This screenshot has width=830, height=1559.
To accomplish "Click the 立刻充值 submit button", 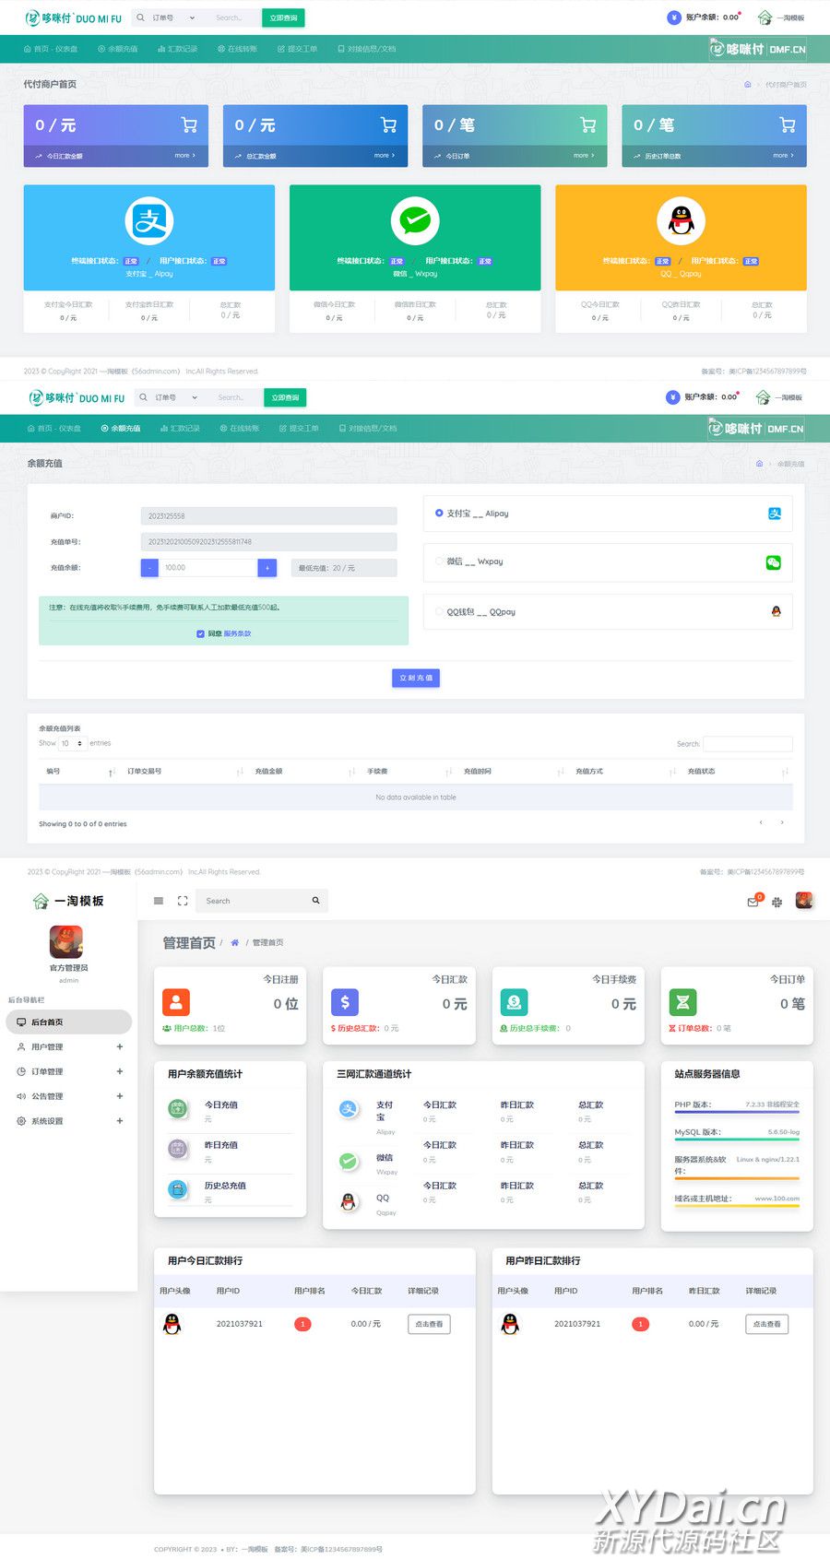I will click(x=416, y=678).
